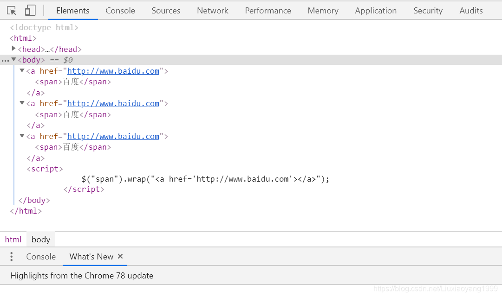Open the Sources tab
Image resolution: width=502 pixels, height=297 pixels.
click(166, 11)
